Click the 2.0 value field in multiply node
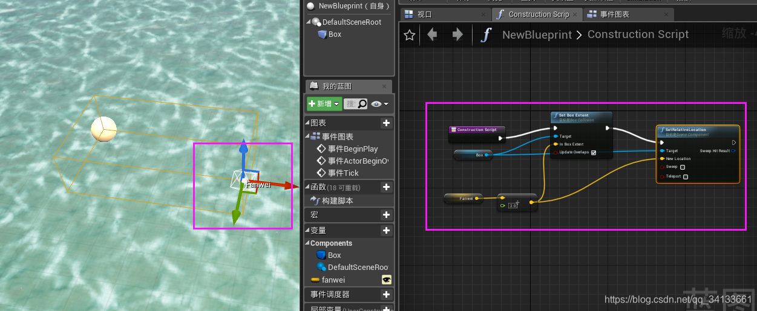This screenshot has width=757, height=311. coord(513,206)
